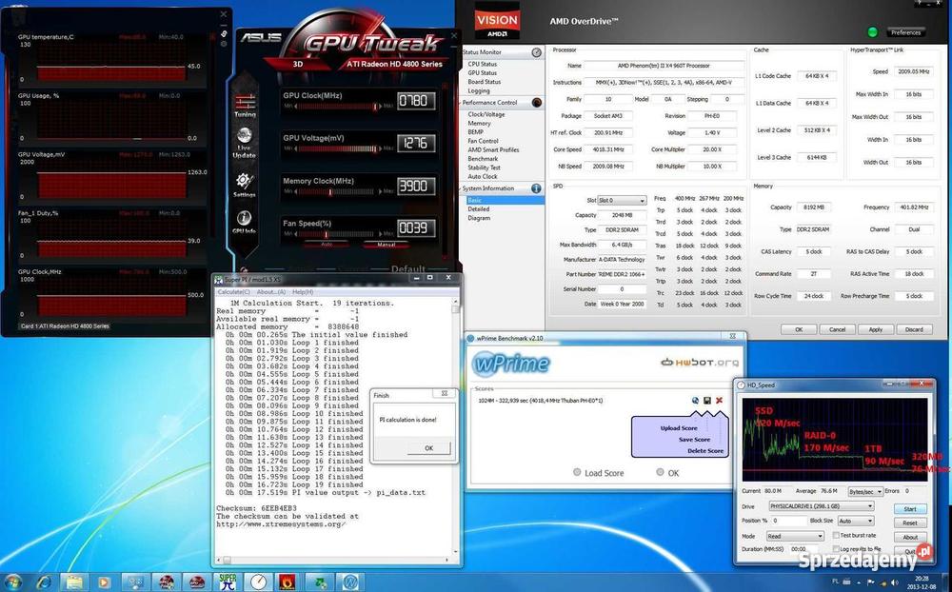
Task: Click Apply button in AMD OverDrive
Action: tap(876, 329)
